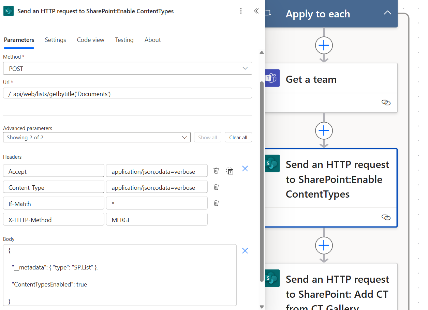This screenshot has width=428, height=310.
Task: Click the Clear all button
Action: coord(238,137)
